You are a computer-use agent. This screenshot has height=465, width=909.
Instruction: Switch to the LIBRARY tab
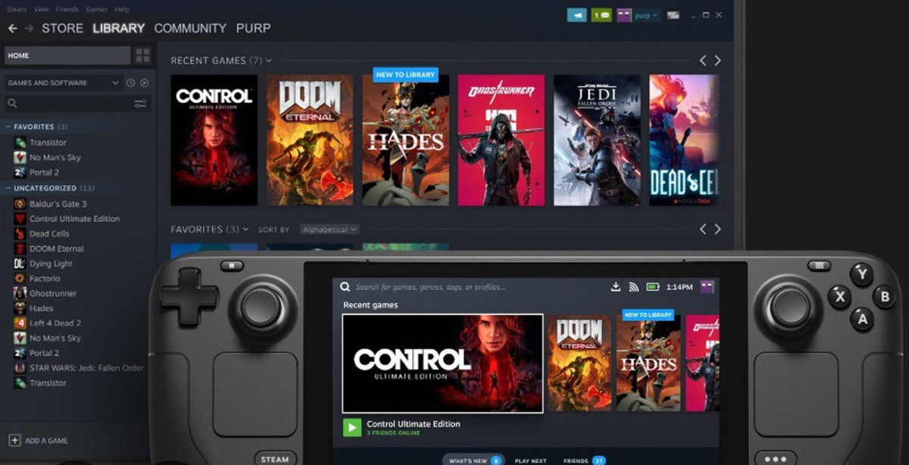pyautogui.click(x=119, y=28)
